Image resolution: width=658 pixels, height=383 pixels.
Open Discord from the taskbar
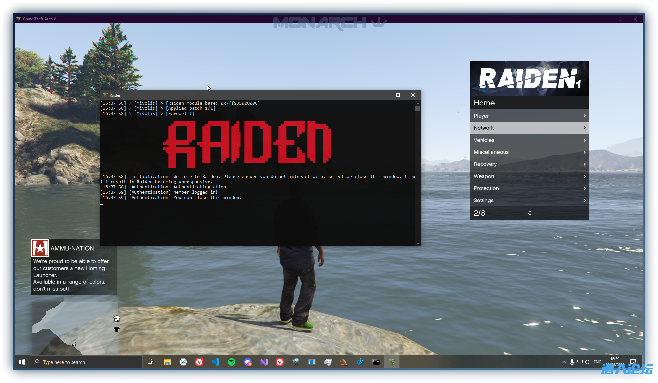pos(248,362)
